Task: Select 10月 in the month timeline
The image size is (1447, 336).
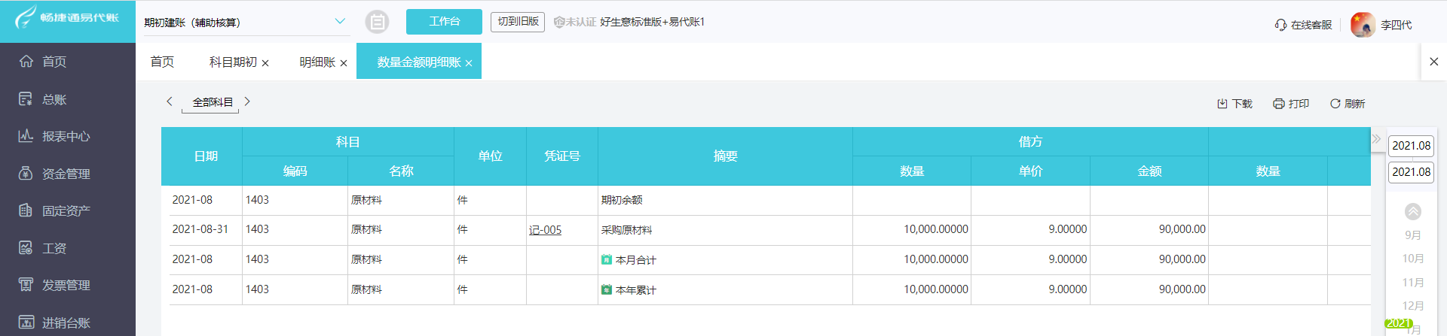Action: click(1413, 259)
